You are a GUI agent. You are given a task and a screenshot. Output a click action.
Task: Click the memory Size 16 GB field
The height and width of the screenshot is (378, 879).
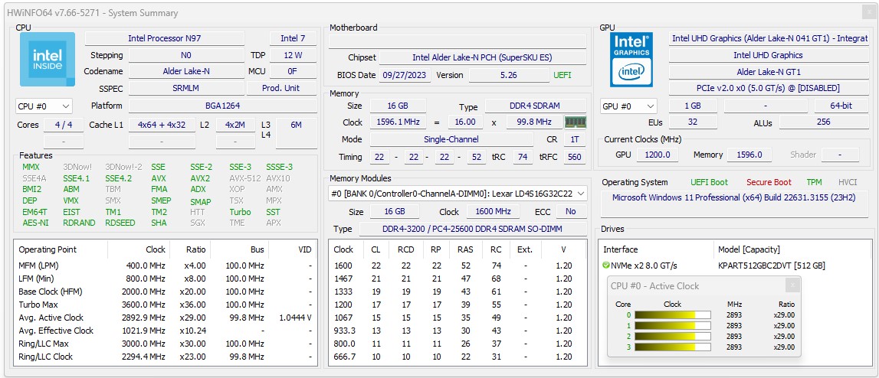click(x=398, y=106)
